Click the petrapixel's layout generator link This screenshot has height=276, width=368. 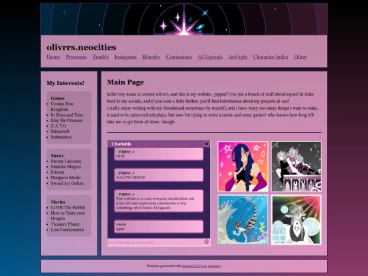point(201,266)
